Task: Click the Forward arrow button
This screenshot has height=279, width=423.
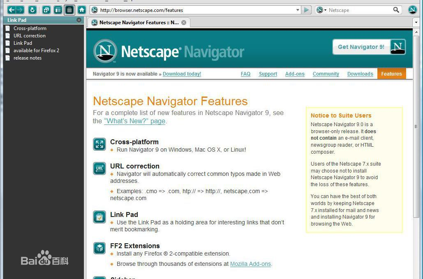Action: click(x=20, y=10)
